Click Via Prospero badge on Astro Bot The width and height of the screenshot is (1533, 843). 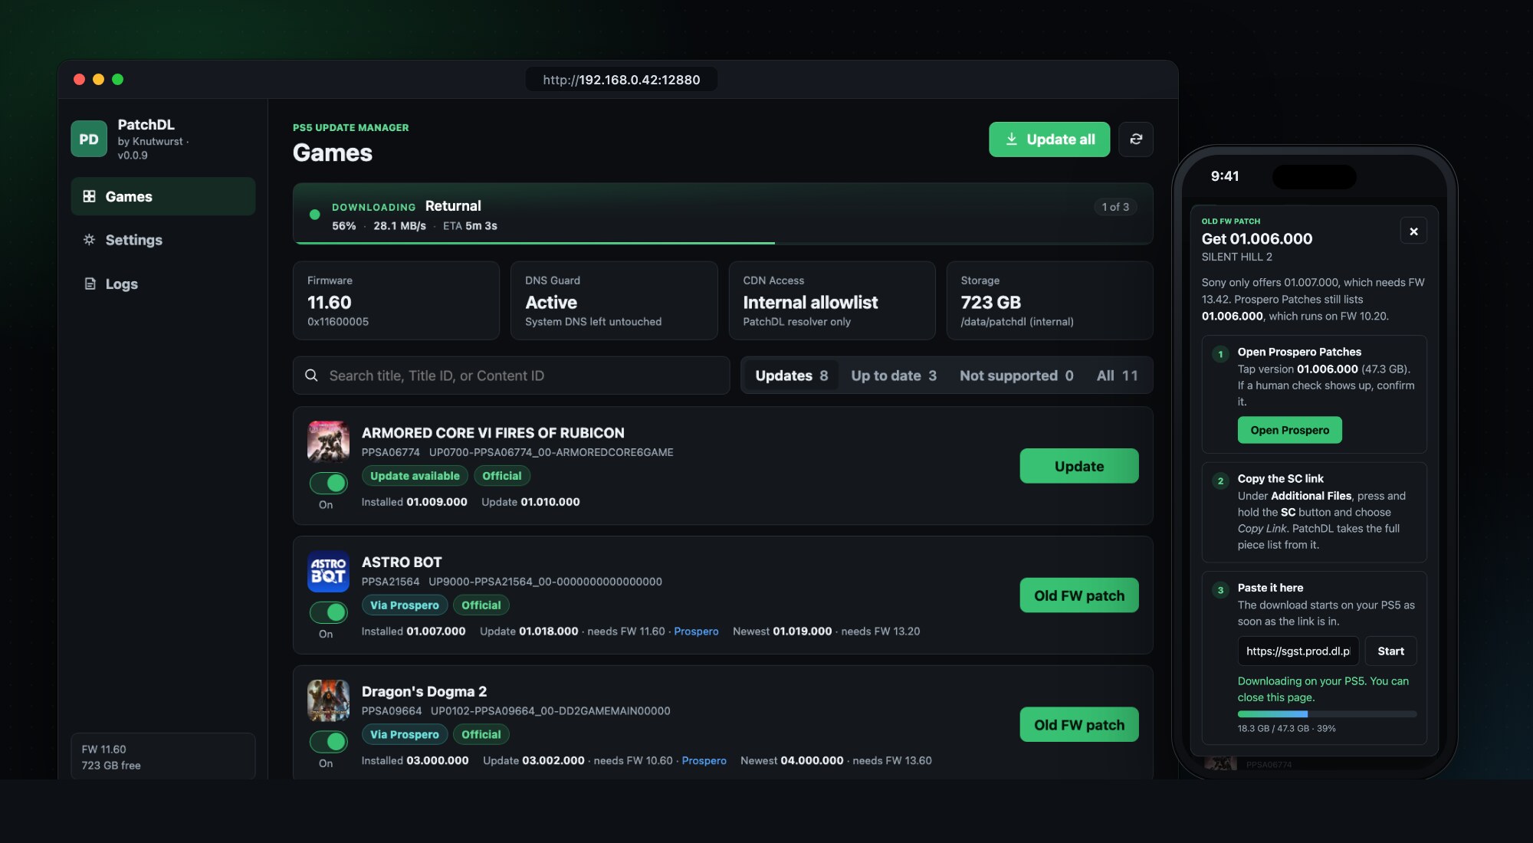[x=405, y=605]
